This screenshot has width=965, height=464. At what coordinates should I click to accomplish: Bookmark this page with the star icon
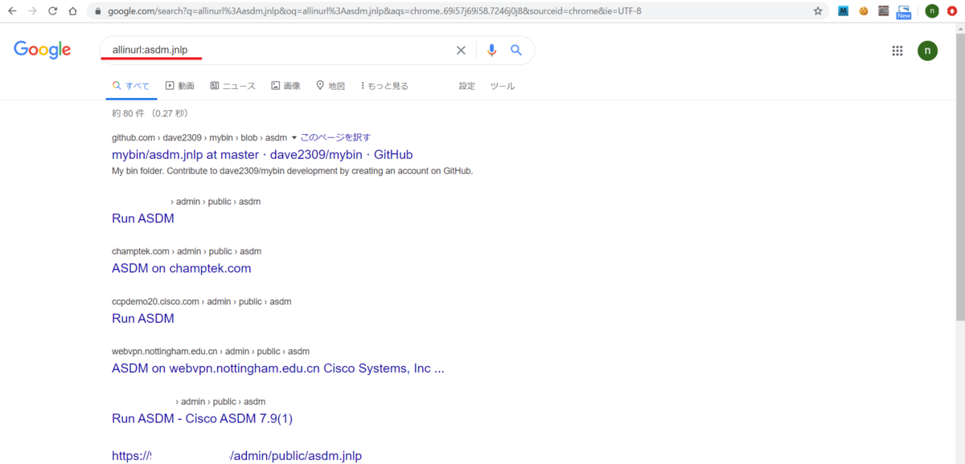[818, 11]
